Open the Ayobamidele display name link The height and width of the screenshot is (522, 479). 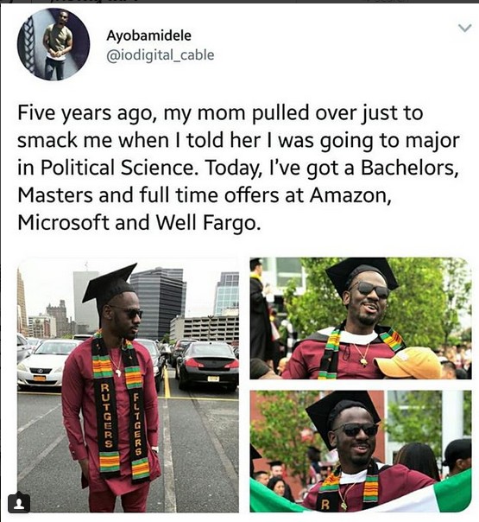[149, 35]
